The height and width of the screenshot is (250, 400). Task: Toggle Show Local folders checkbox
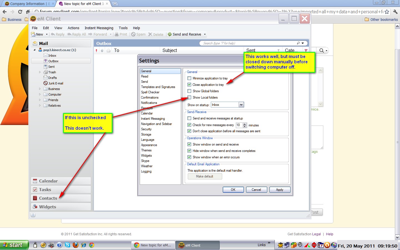189,97
